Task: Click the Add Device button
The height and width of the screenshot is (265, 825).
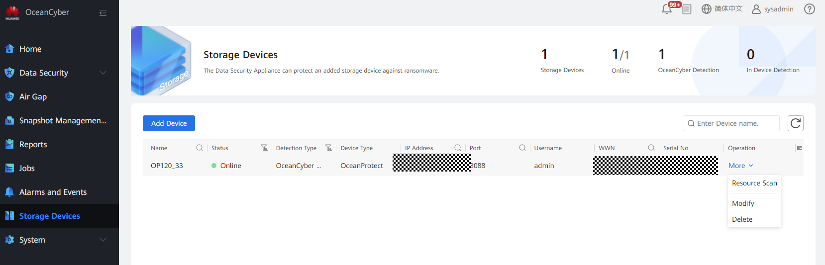Action: [x=169, y=123]
